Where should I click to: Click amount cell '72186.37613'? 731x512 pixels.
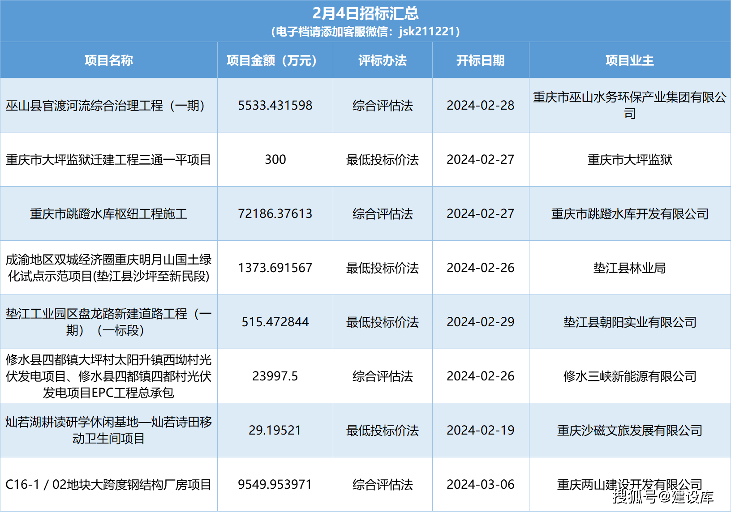[275, 214]
